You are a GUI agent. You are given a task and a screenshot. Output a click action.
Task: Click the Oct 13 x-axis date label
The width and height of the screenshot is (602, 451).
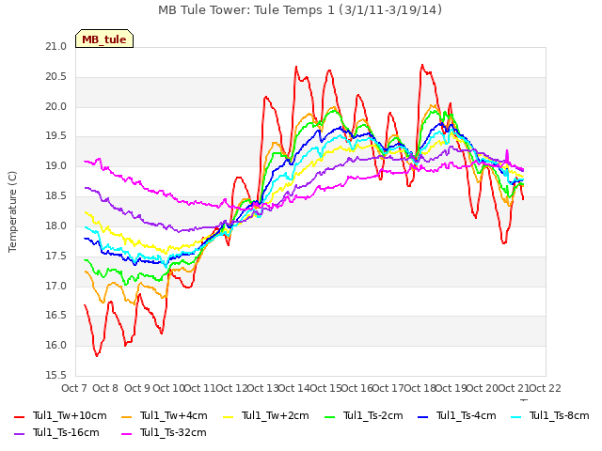pos(262,388)
